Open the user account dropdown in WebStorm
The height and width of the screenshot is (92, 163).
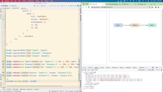pos(35,6)
